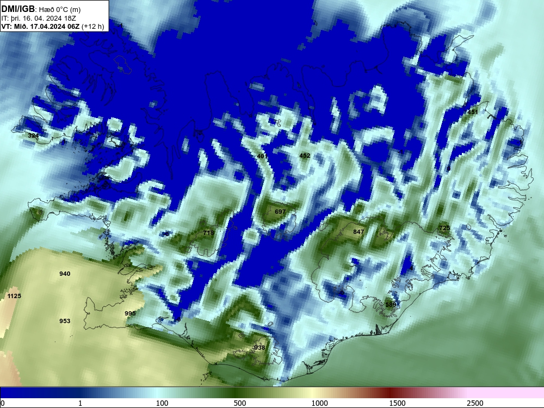Click the 847 height value
Screen dimensions: 544x408
click(358, 232)
